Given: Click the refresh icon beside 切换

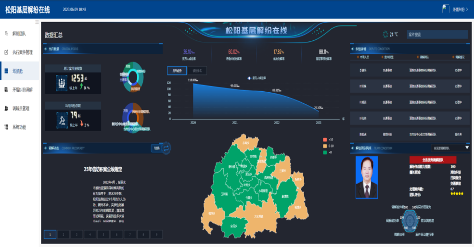Looking at the screenshot, I should pyautogui.click(x=167, y=148).
